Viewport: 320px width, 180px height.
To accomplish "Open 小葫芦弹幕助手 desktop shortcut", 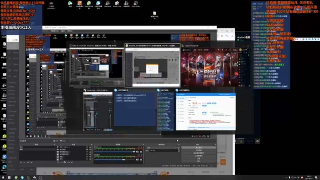I will [x=98, y=4].
